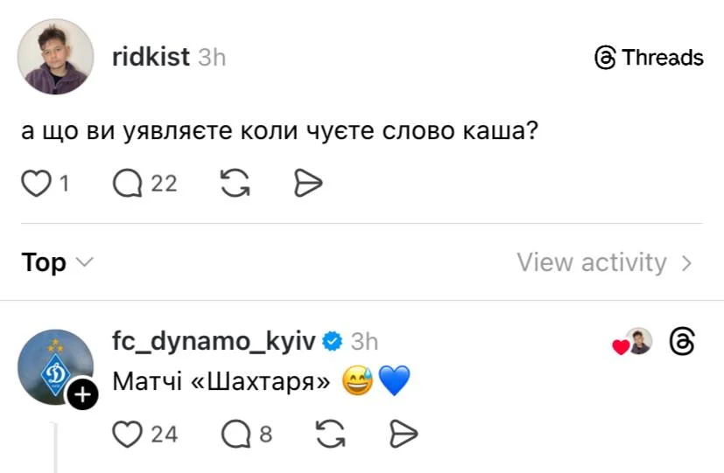This screenshot has width=724, height=473.
Task: Share the fc_dynamo_kyiv reply
Action: click(403, 434)
